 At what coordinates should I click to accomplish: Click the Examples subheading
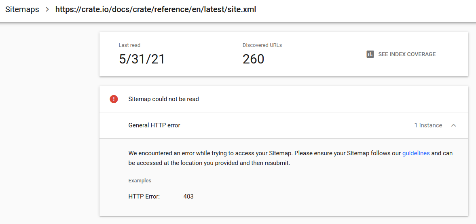[140, 181]
